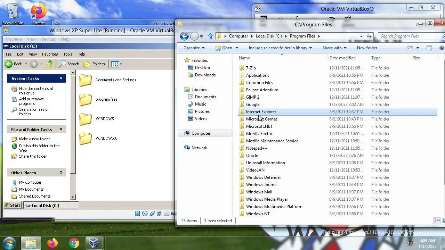Viewport: 445px width, 250px height.
Task: Open the VirtualBox Machine menu
Action: click(14, 39)
